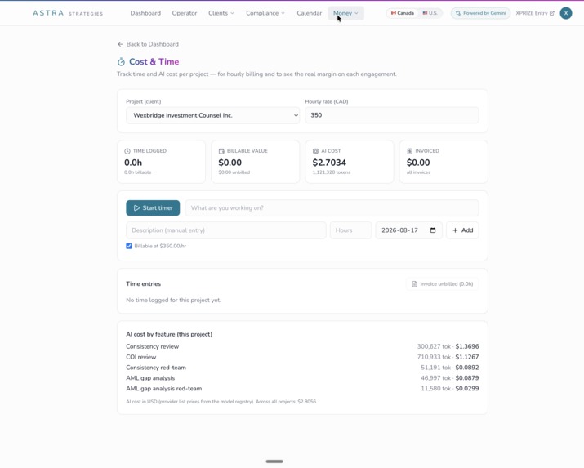584x468 pixels.
Task: Click the $1.3696 cost value
Action: [x=467, y=346]
